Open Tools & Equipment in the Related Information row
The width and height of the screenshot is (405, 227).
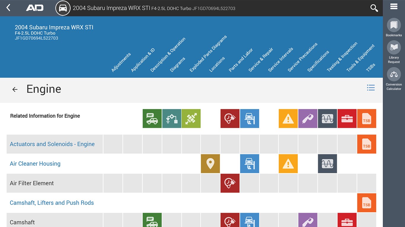point(347,119)
